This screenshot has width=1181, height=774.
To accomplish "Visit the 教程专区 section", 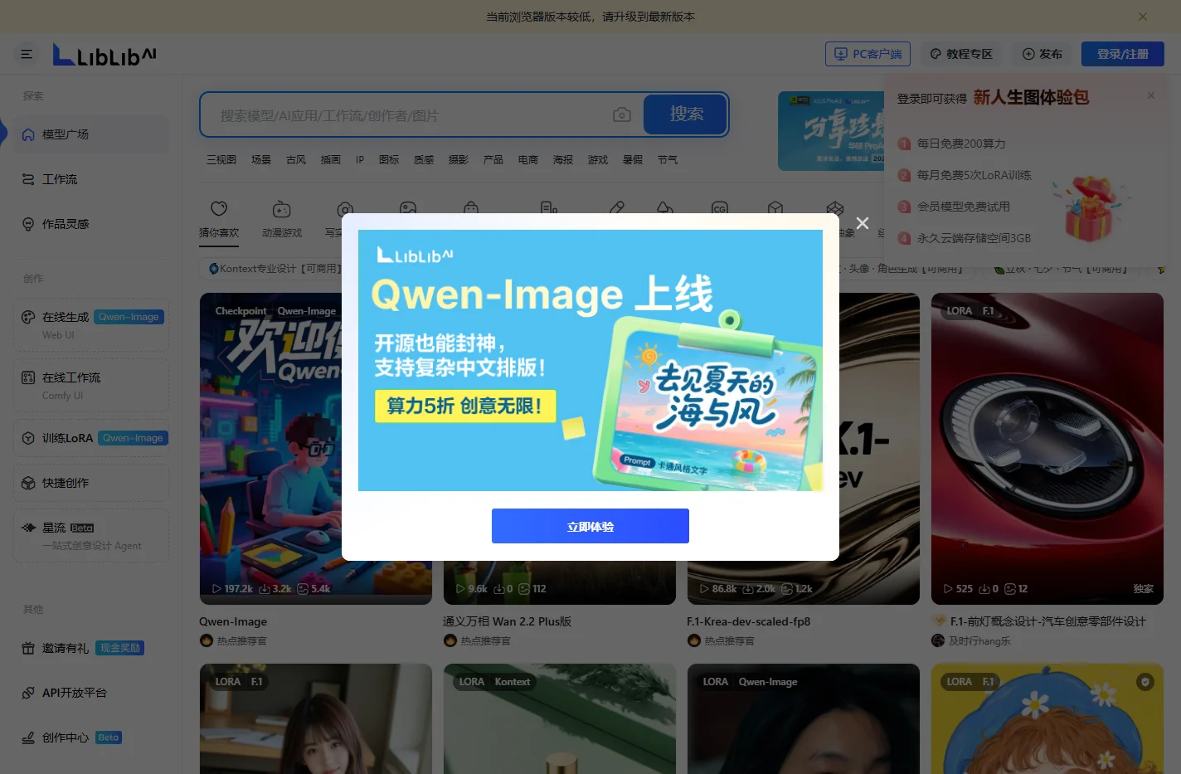I will coord(961,54).
